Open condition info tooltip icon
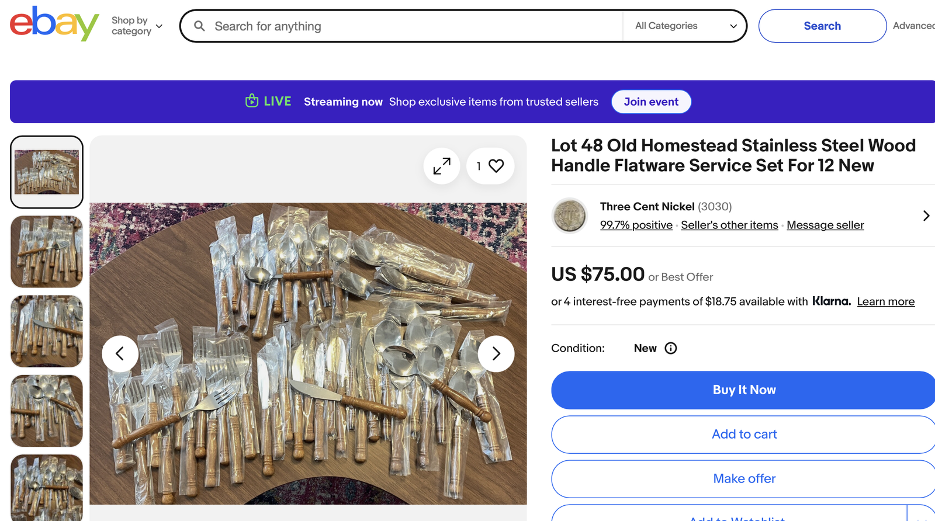Screen dimensions: 935x521 point(671,348)
